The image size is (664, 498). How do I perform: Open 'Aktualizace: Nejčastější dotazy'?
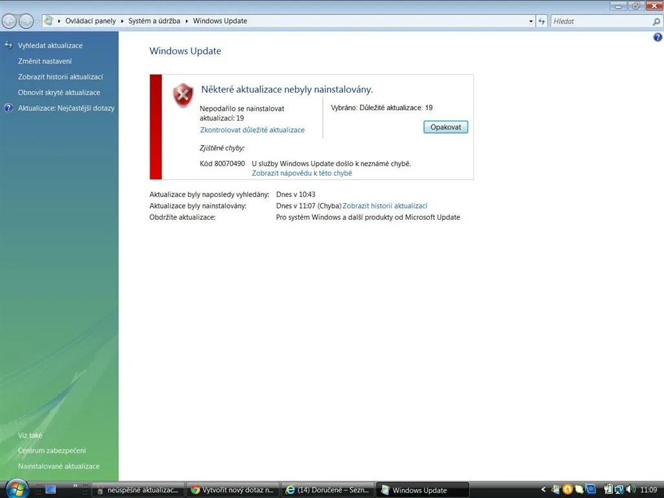coord(66,108)
